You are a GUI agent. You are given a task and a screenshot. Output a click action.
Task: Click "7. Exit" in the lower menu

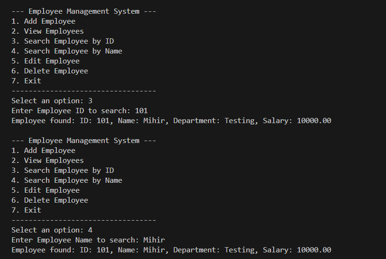pyautogui.click(x=26, y=210)
